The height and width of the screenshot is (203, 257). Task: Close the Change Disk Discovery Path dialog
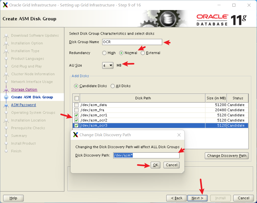click(x=179, y=135)
